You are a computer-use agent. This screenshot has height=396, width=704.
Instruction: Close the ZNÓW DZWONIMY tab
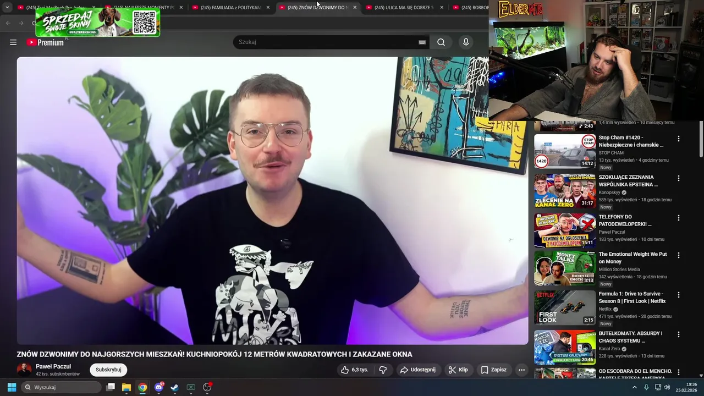[355, 7]
